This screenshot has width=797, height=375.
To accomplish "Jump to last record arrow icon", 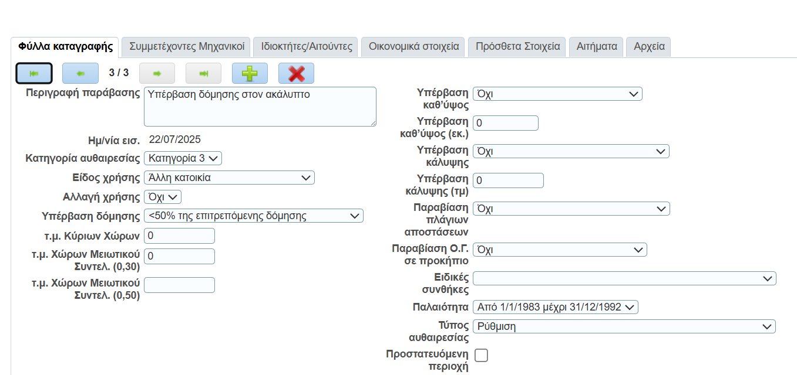I will 203,73.
